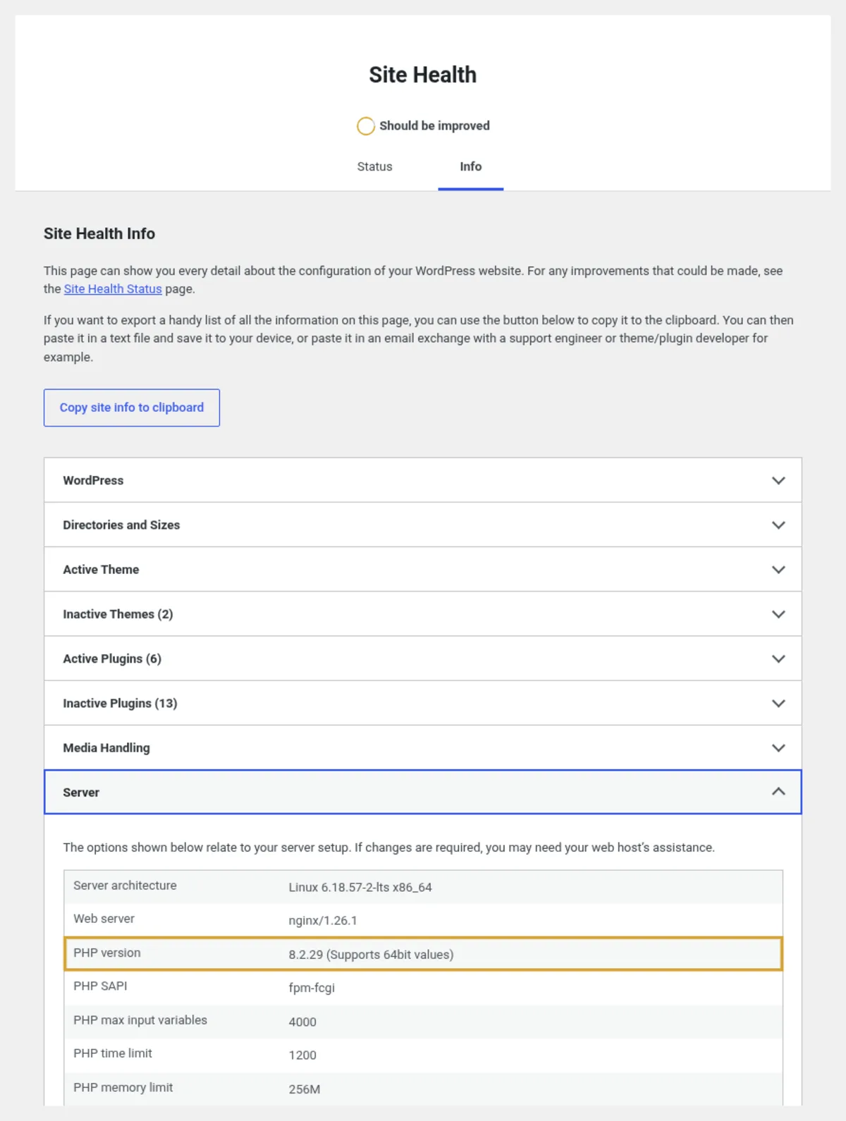Image resolution: width=846 pixels, height=1121 pixels.
Task: Click the '256M' PHP memory limit value
Action: [x=305, y=1089]
